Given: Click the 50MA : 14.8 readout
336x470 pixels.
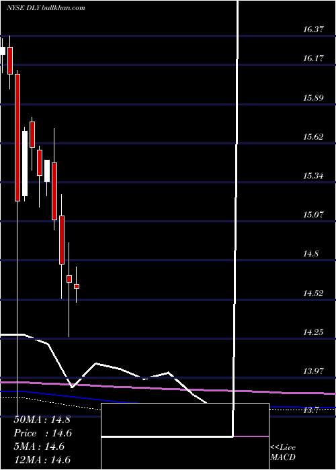Looking at the screenshot, I should (42, 420).
